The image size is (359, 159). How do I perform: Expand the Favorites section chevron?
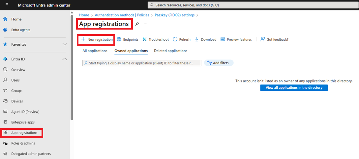click(x=65, y=44)
